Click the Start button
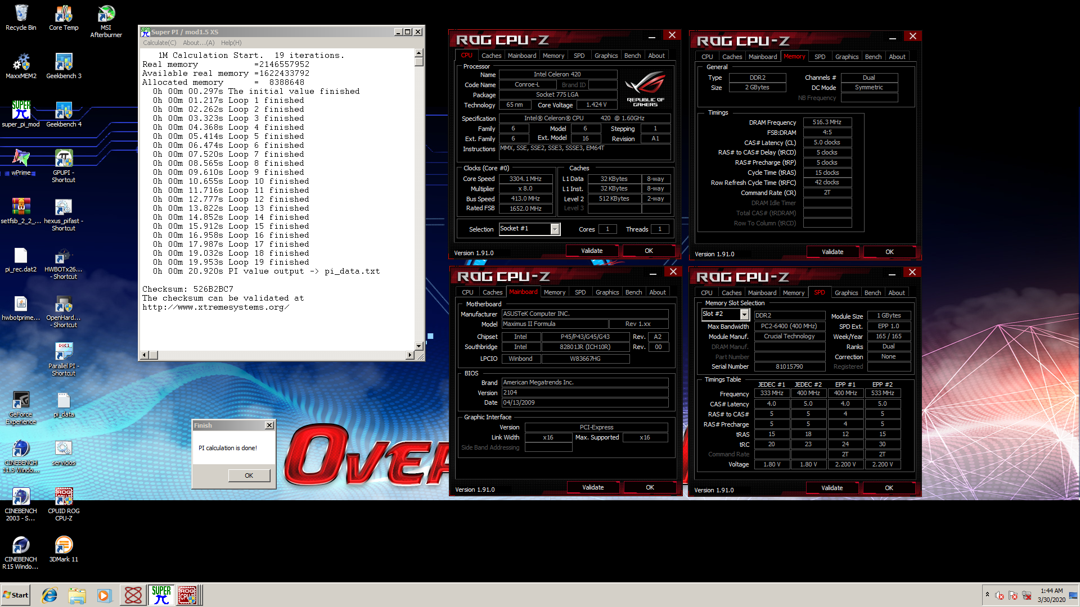 point(16,595)
